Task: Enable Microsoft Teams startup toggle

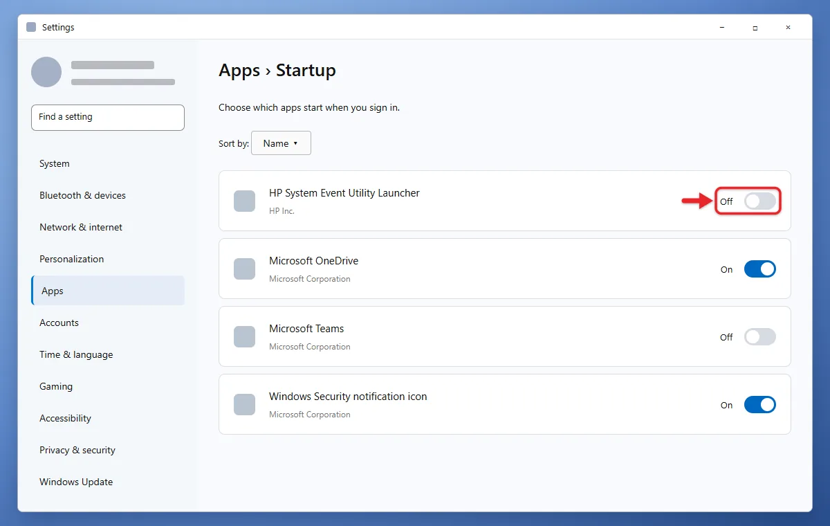Action: [x=759, y=337]
